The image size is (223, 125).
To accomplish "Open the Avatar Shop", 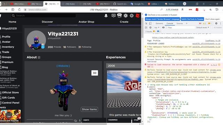I will pos(86,22).
